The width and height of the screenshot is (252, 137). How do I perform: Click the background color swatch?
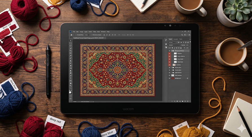[71, 93]
